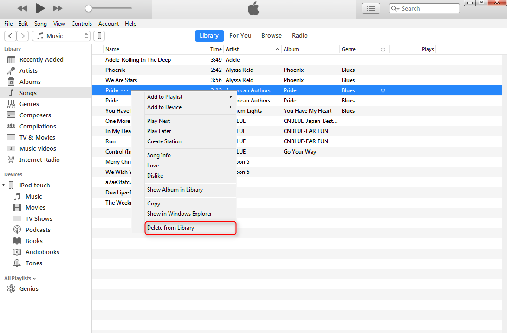Expand the All Playlists chevron
This screenshot has height=333, width=507.
tap(34, 278)
